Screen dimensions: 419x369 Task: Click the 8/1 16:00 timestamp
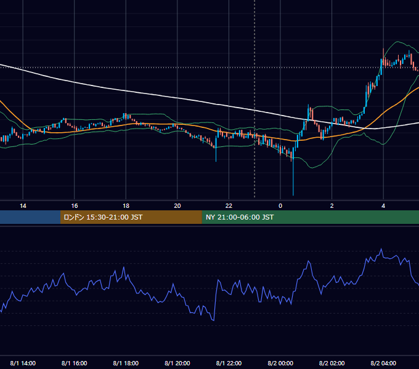75,363
